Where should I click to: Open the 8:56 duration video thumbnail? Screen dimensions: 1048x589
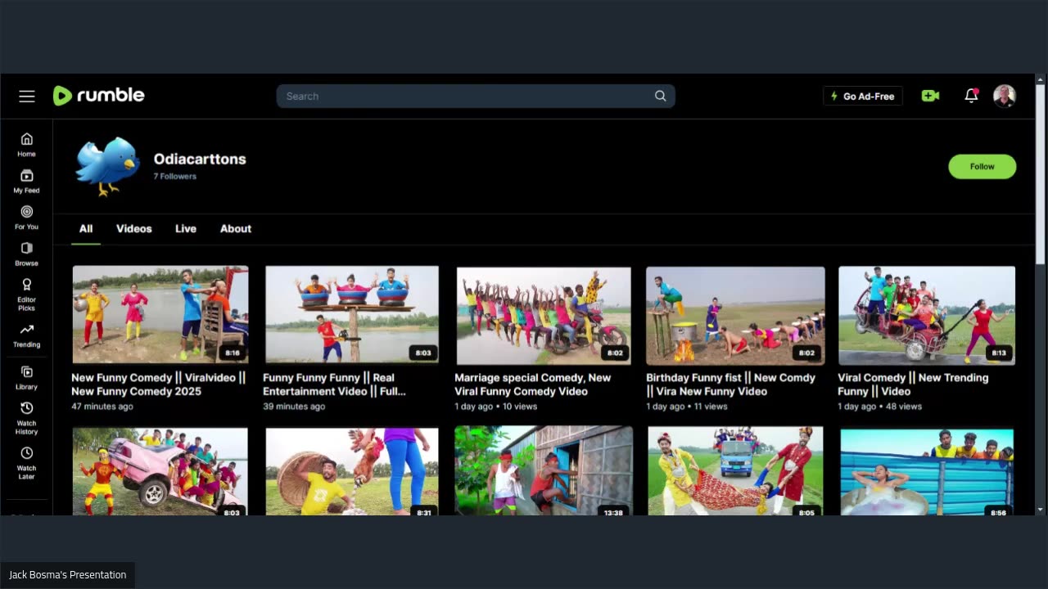point(927,471)
